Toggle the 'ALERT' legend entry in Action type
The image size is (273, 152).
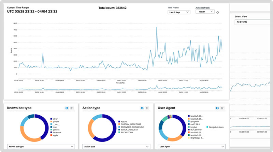(x=123, y=121)
